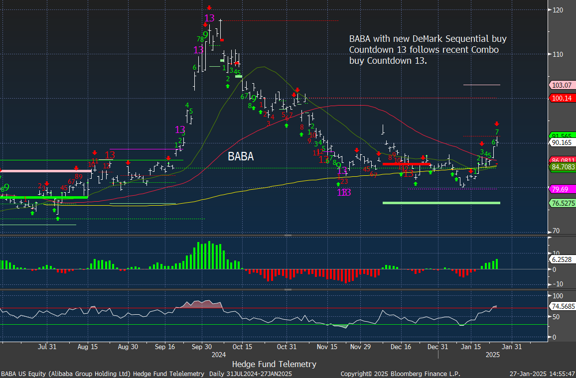Click the white 90.165 last price tag
Image resolution: width=576 pixels, height=378 pixels.
pos(562,142)
